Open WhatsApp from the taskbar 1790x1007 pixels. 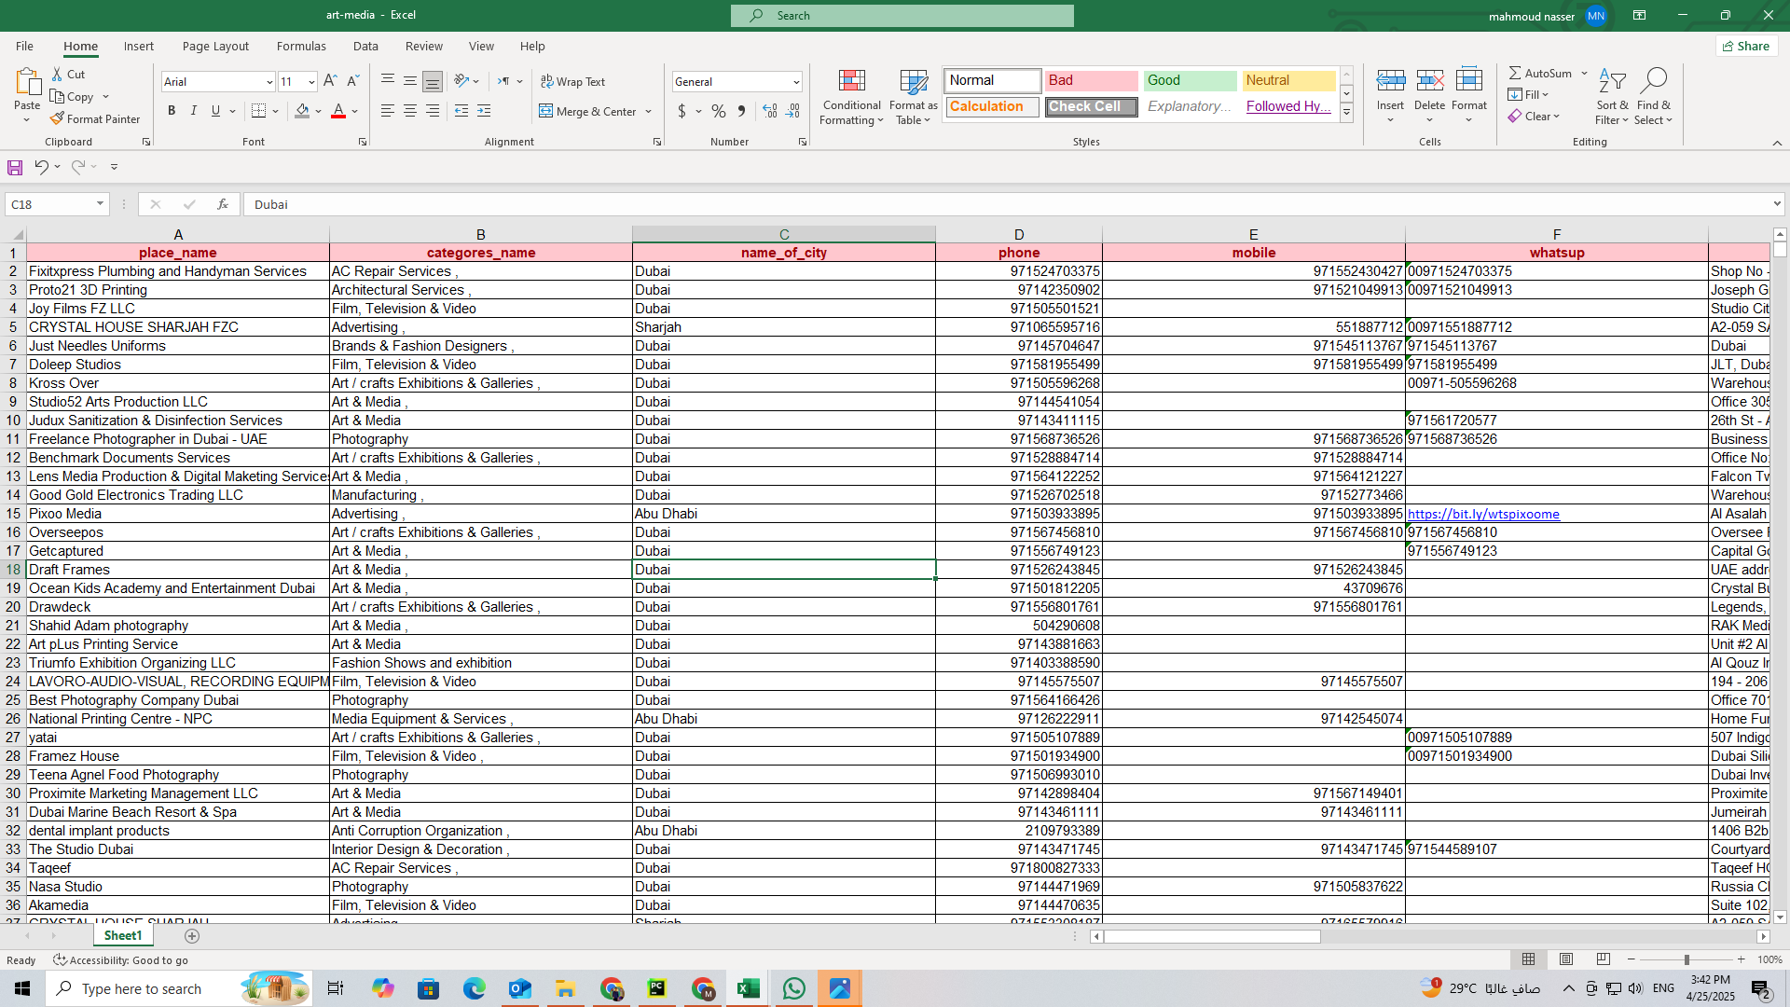click(794, 988)
